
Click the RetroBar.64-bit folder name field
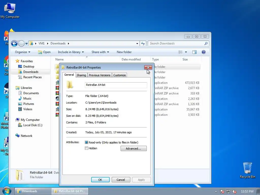116,85
